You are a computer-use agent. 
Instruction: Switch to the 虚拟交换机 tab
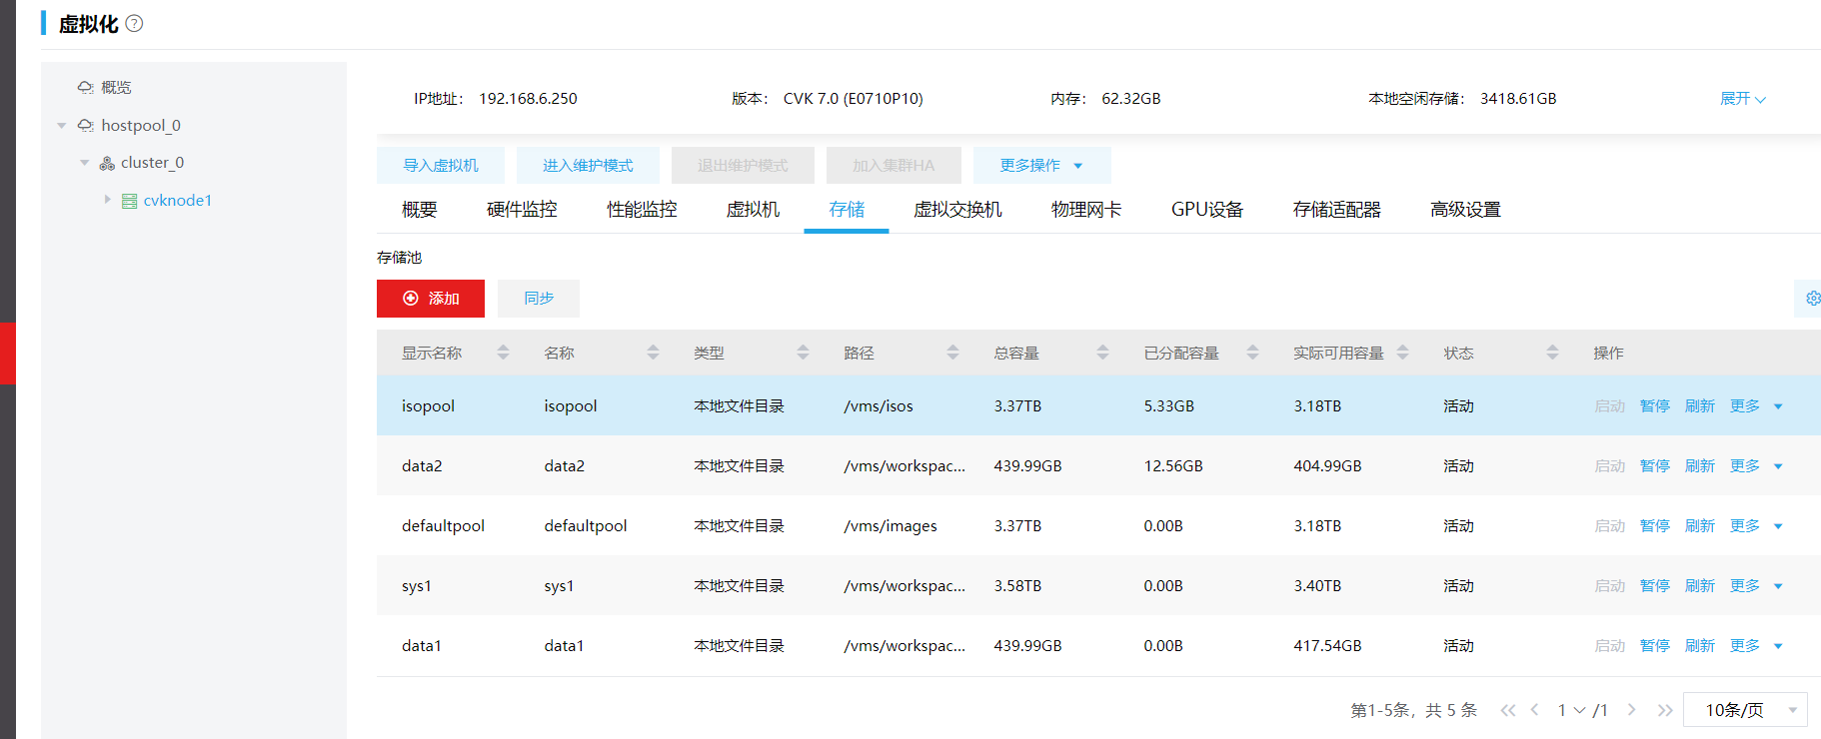pos(957,210)
